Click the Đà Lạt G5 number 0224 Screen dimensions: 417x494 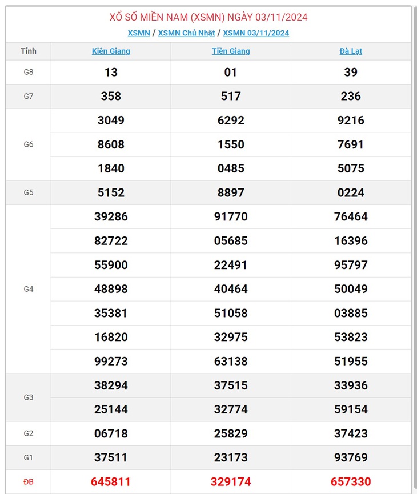tap(351, 192)
